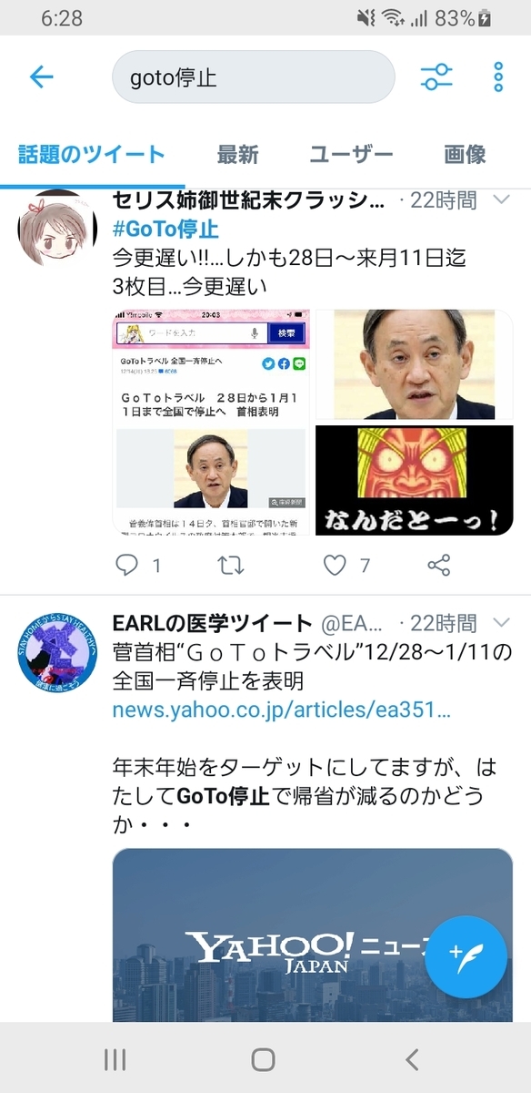Screen dimensions: 531x1093
Task: Tap the Android recent apps button
Action: tap(115, 1058)
